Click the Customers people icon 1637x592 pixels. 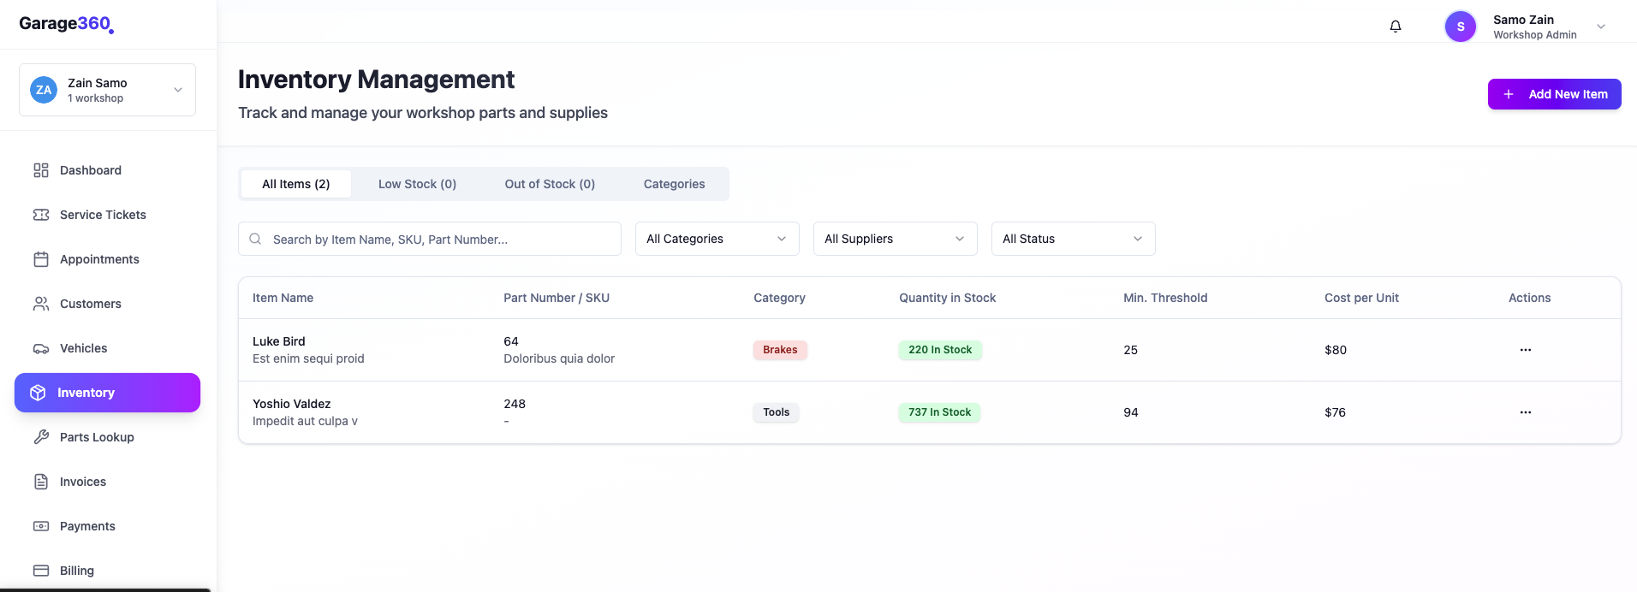tap(41, 304)
